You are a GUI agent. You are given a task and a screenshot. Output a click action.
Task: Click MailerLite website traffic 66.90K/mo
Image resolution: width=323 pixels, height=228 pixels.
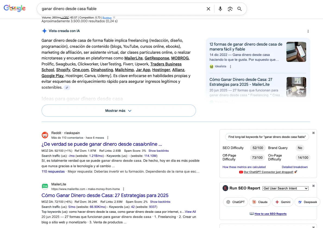pos(98,207)
